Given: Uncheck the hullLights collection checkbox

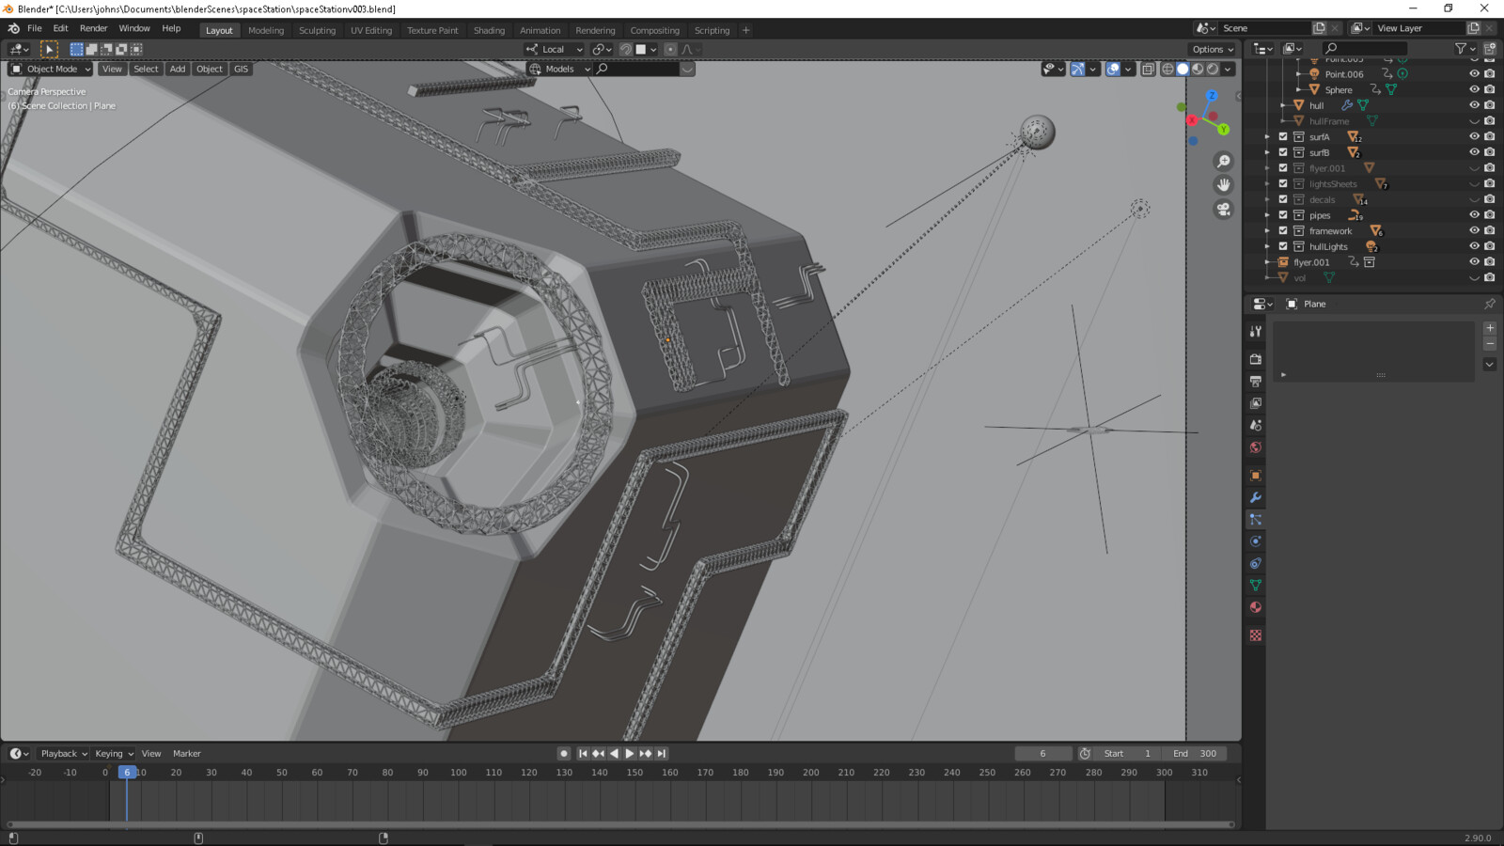Looking at the screenshot, I should point(1282,246).
